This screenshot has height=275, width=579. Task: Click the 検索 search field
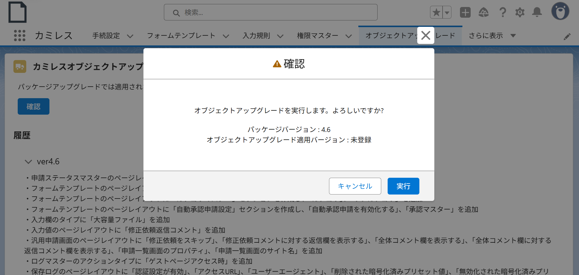[x=270, y=12]
